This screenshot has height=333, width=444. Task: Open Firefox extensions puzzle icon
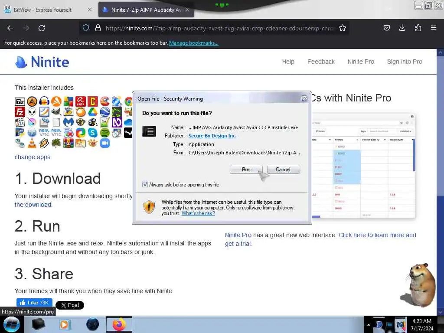click(418, 28)
